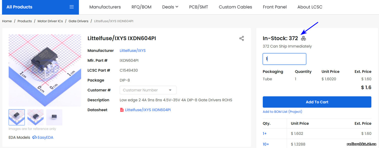This screenshot has width=379, height=148.
Task: Click the LCSC part number C1549430
Action: pos(129,70)
